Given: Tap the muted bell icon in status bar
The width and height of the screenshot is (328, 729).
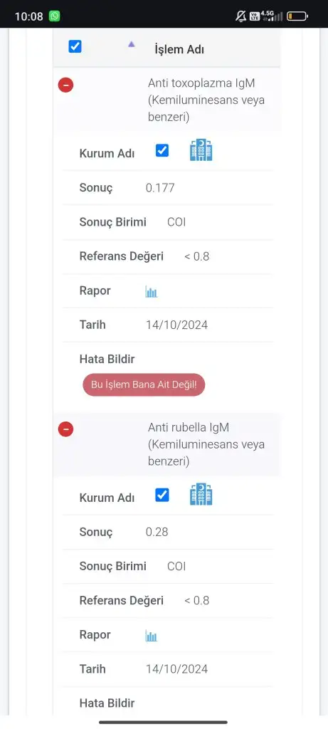Looking at the screenshot, I should tap(240, 16).
